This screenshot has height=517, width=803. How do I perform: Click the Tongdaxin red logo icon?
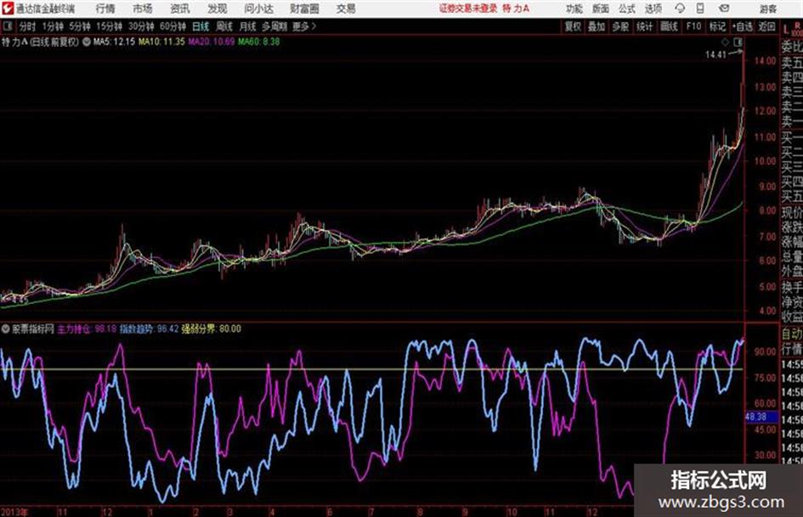click(8, 8)
